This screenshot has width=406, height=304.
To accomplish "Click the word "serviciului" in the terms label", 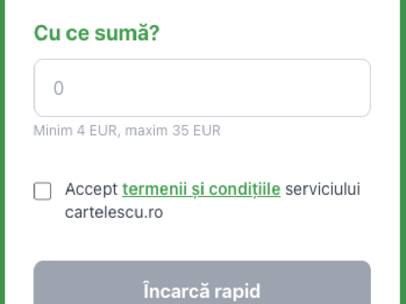I will pyautogui.click(x=322, y=189).
